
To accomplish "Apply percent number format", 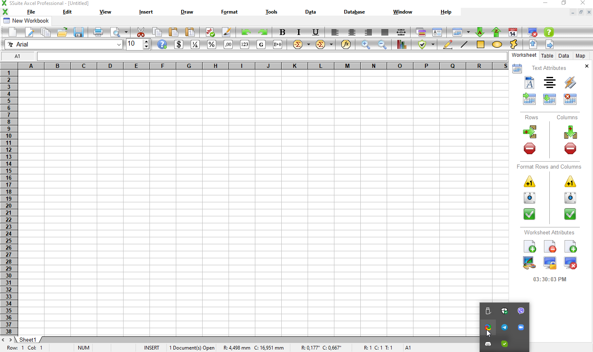I will (212, 44).
